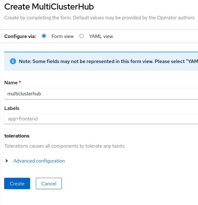Click the "Name" field label

[x=11, y=82]
